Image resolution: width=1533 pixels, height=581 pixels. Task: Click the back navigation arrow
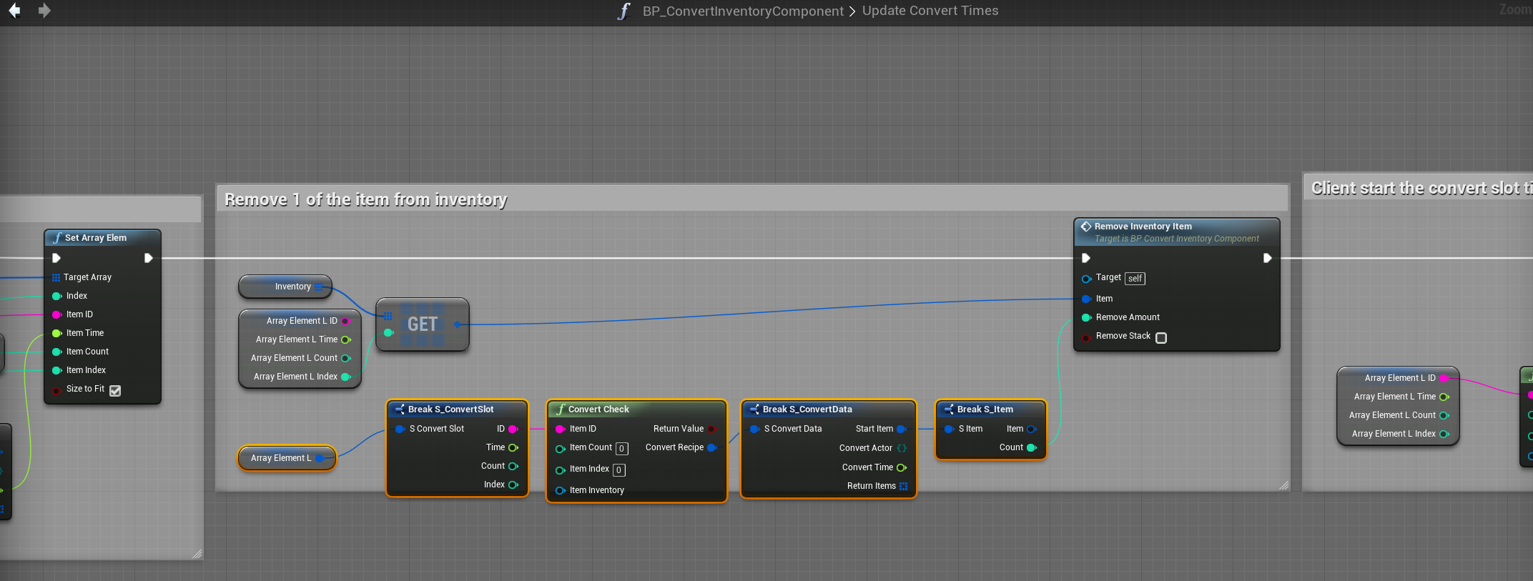14,11
